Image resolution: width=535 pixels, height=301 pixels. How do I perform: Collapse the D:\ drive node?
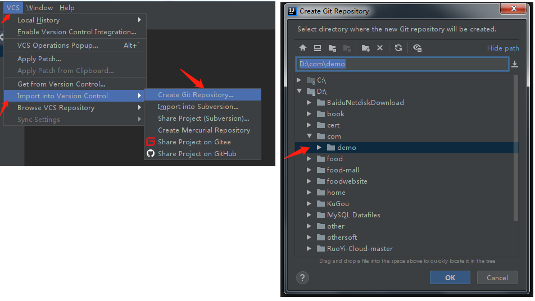(299, 91)
